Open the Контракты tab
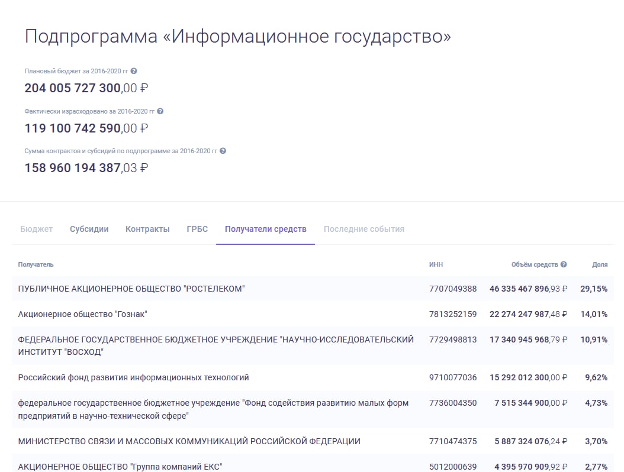Image resolution: width=624 pixels, height=472 pixels. pyautogui.click(x=147, y=229)
